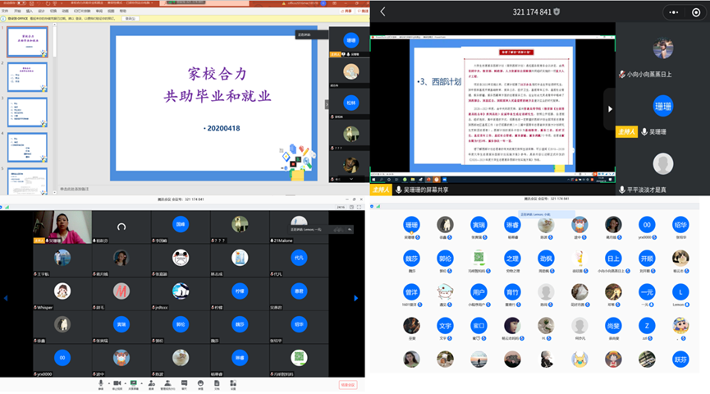
Task: Select 跃芬 avatar in light gallery window
Action: (680, 360)
